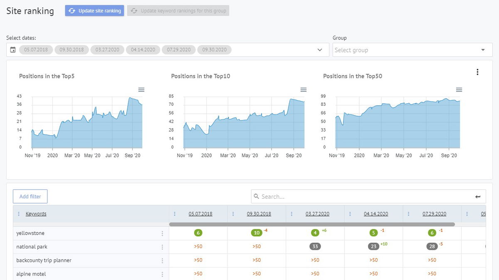This screenshot has width=499, height=280.
Task: Click the Keywords column header link
Action: [x=36, y=214]
